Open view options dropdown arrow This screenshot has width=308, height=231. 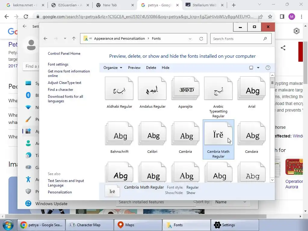point(258,68)
